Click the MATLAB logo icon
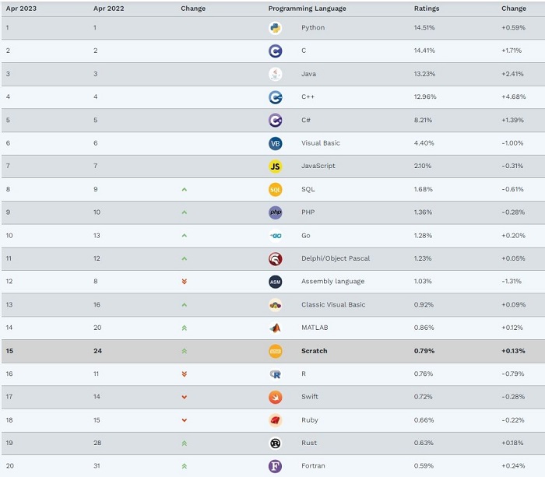This screenshot has height=477, width=545. pyautogui.click(x=276, y=328)
